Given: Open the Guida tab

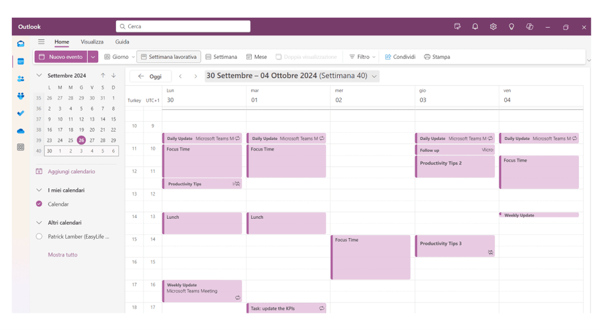Looking at the screenshot, I should pyautogui.click(x=122, y=42).
